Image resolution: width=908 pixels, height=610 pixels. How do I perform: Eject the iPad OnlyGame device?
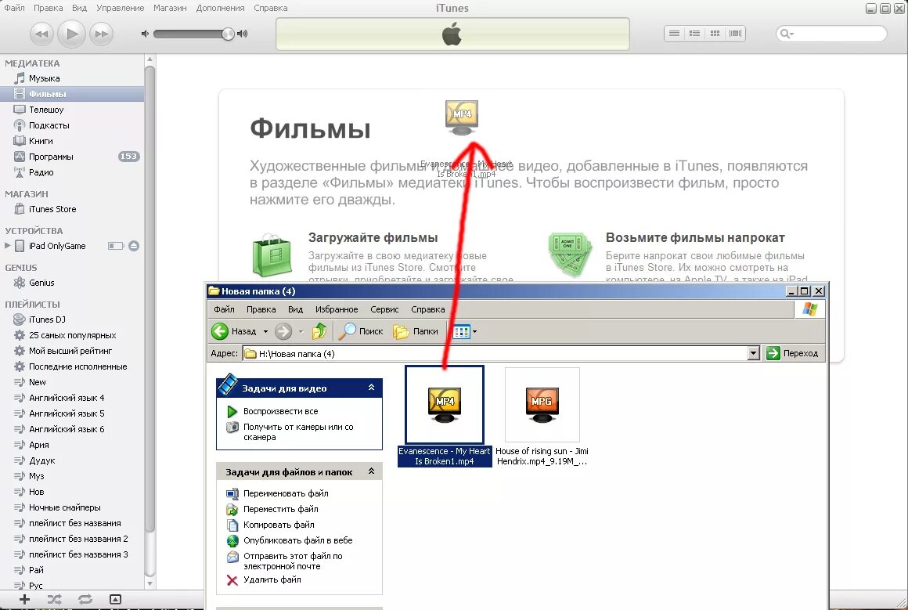(134, 246)
